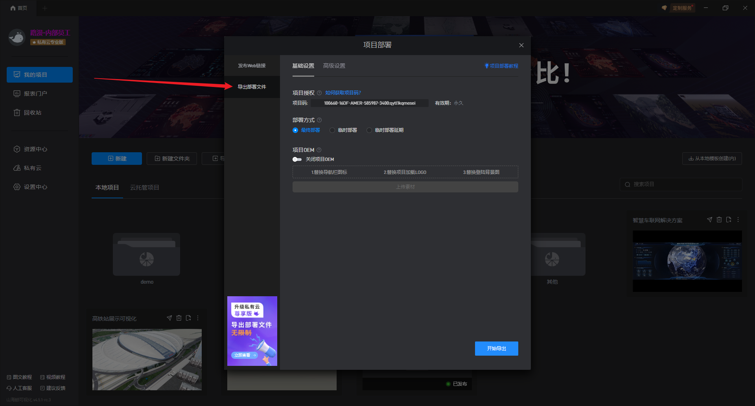
Task: Click export icon on 高铁站展示可视化 card
Action: pos(188,318)
